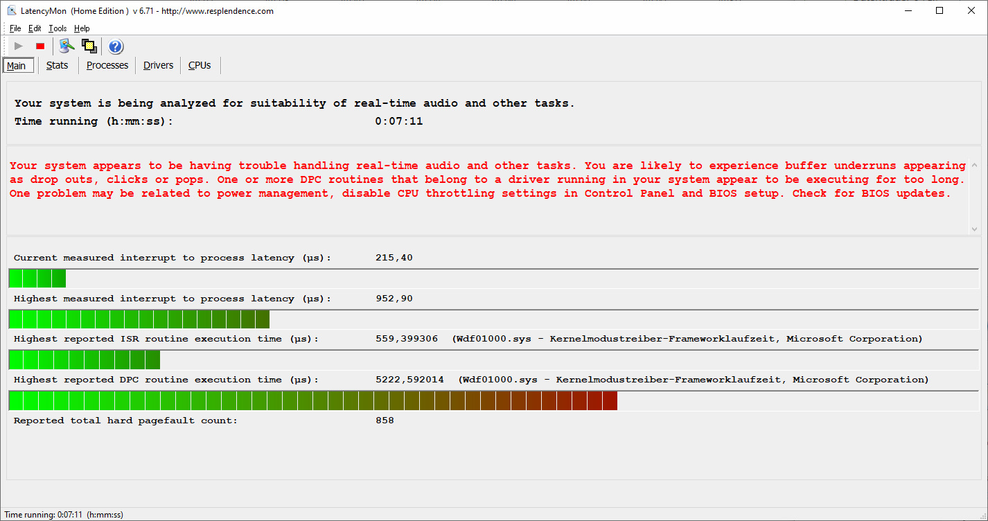988x521 pixels.
Task: Click the status bar 'Time running: 0:07:11' text
Action: pos(64,515)
